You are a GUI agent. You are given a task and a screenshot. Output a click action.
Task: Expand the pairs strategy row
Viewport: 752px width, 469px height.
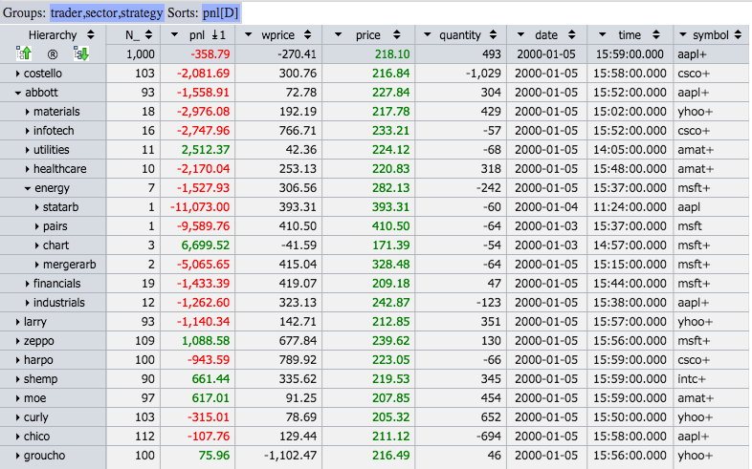coord(37,226)
